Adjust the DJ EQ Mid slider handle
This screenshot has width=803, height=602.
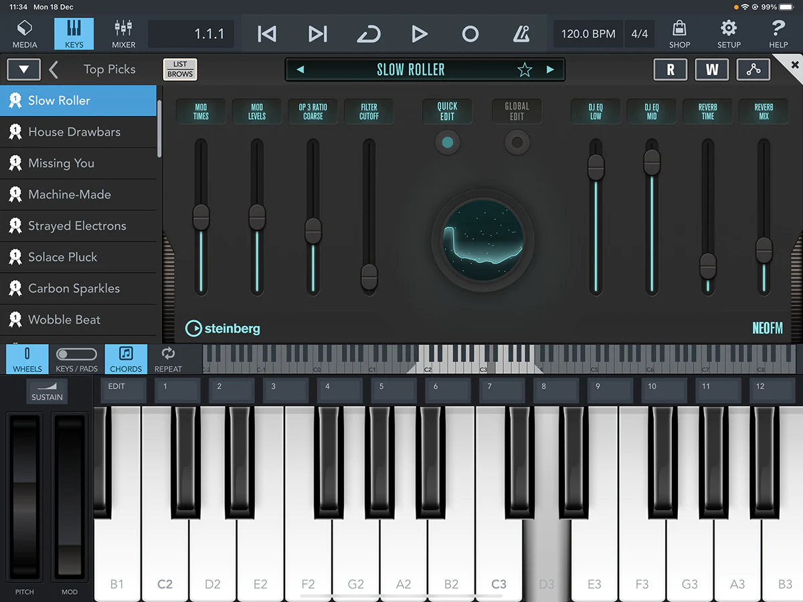[x=652, y=163]
